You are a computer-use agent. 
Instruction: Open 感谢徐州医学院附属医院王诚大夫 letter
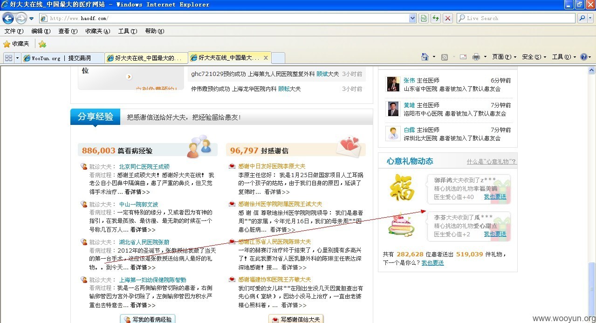(280, 204)
